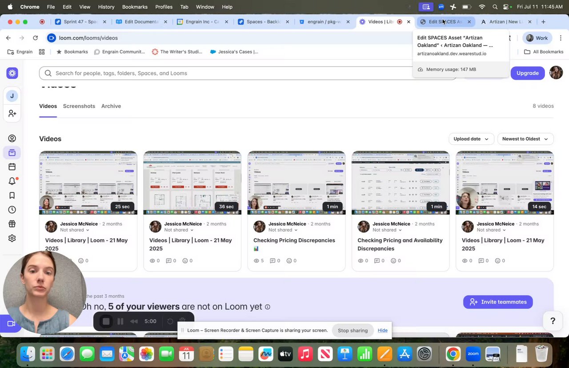Expand 'Not shared' on the 14 sec video card
Image resolution: width=569 pixels, height=368 pixels.
tap(491, 230)
